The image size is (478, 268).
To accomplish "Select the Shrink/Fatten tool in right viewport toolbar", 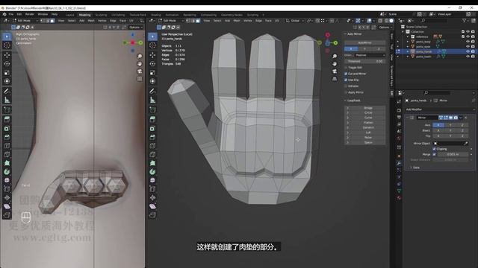I will click(x=152, y=198).
